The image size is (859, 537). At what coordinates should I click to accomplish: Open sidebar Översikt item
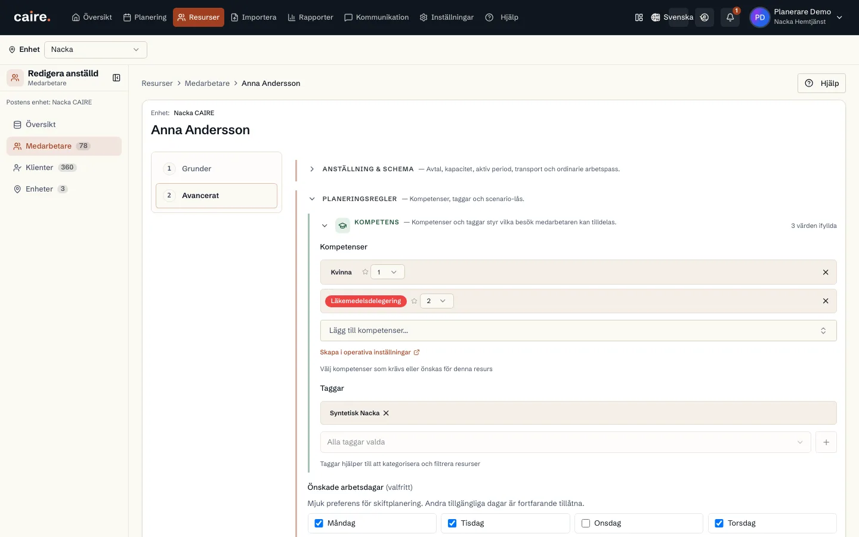(64, 125)
